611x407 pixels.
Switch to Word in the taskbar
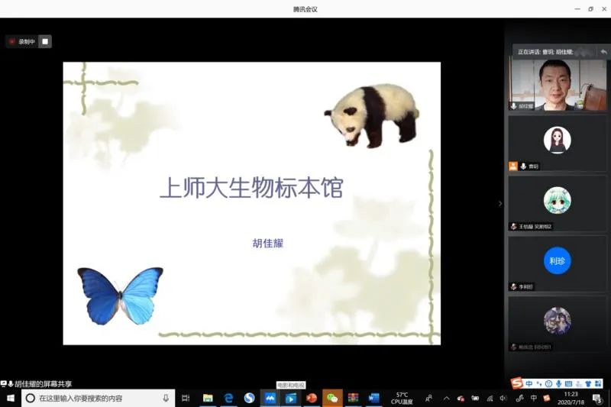(373, 398)
